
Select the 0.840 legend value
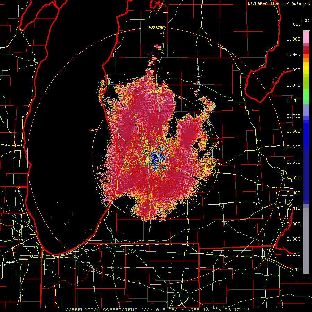click(x=294, y=85)
